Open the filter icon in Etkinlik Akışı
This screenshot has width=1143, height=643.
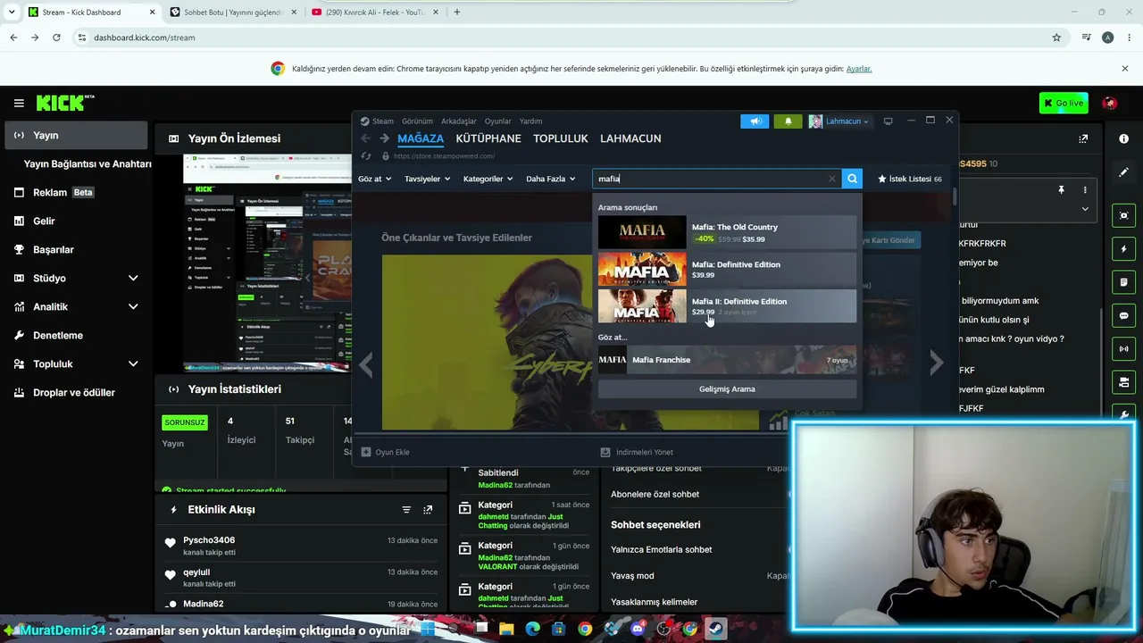(x=406, y=510)
